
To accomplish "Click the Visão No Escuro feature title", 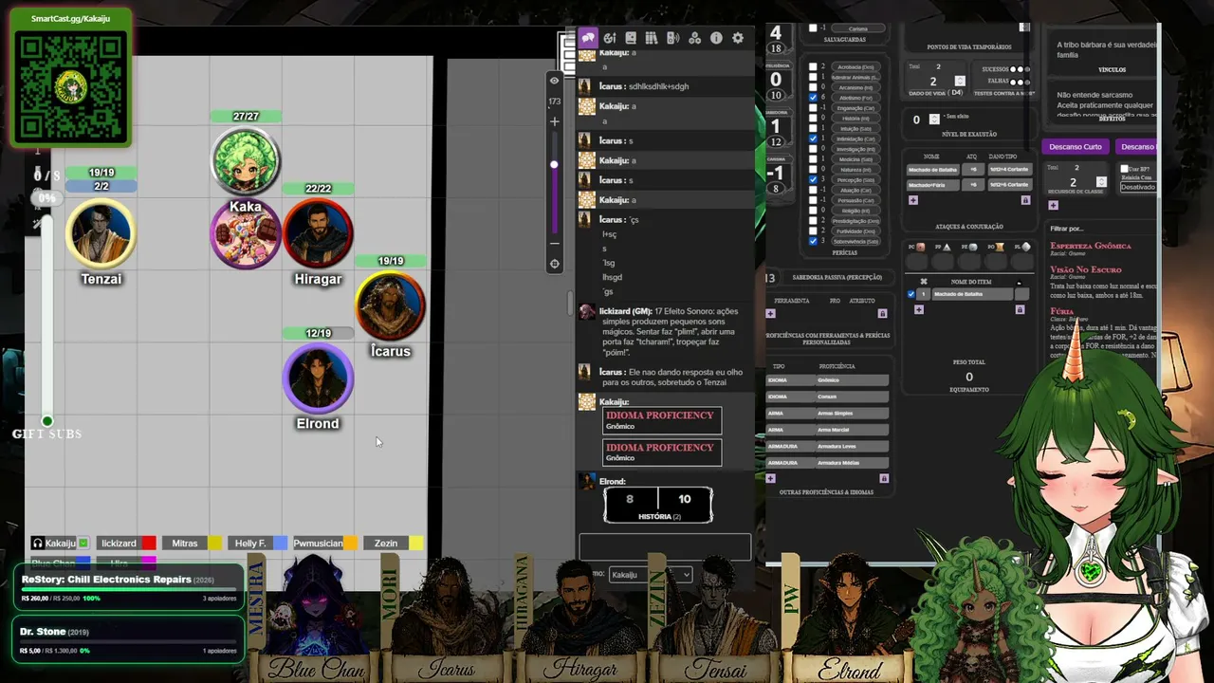I will 1085,270.
